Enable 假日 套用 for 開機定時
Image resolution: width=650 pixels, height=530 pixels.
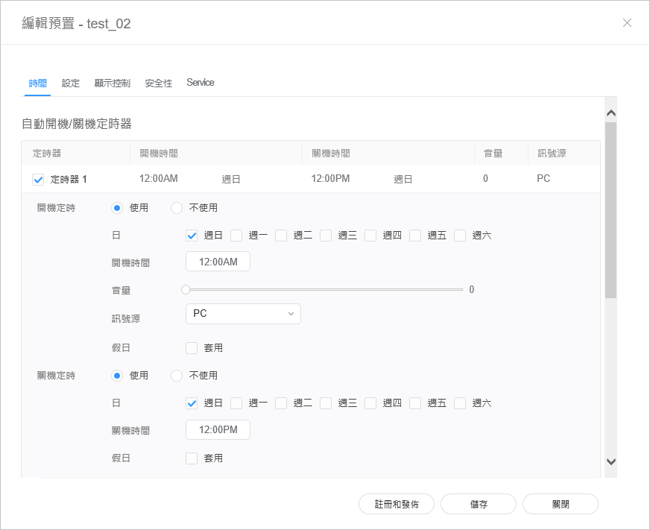192,348
